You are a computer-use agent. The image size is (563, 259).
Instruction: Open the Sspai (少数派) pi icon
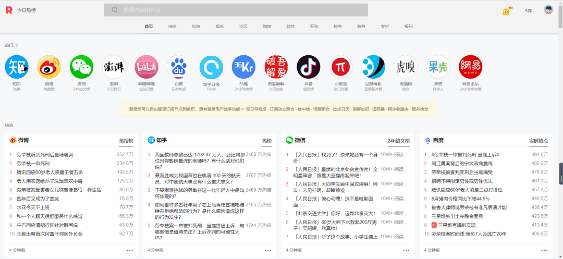point(341,67)
